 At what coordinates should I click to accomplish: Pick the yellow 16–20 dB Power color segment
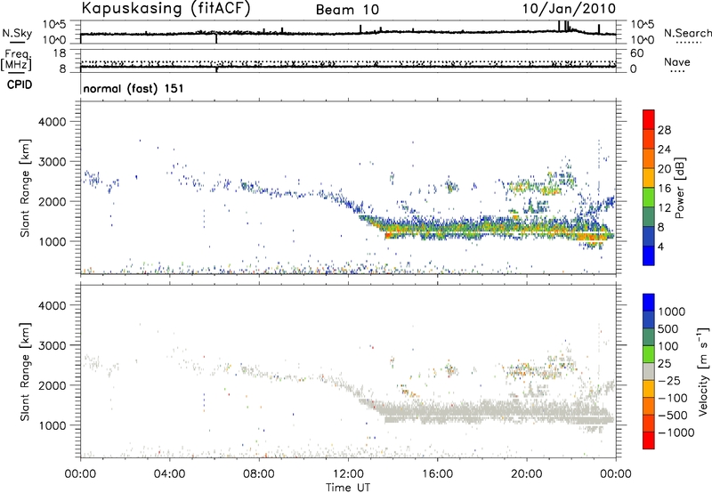(x=649, y=178)
